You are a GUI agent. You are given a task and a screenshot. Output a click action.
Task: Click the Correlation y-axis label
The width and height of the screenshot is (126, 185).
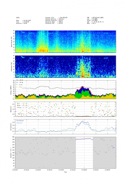11,127
